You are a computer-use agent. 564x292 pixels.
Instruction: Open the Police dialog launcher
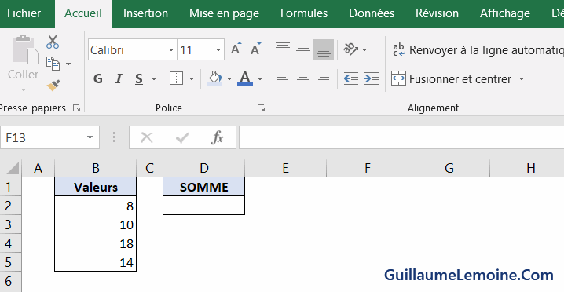262,108
